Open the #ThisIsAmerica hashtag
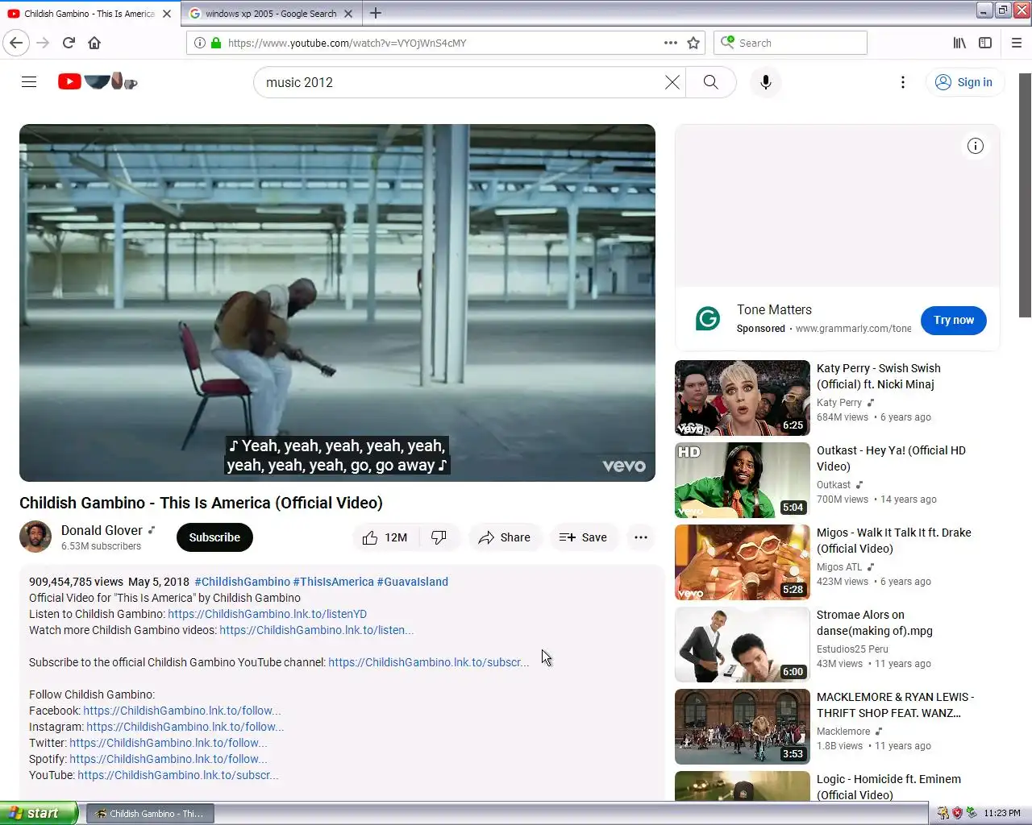The image size is (1032, 825). [333, 582]
